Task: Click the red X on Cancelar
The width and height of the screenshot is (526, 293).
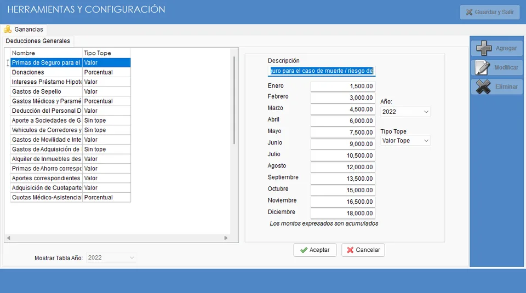Action: pos(350,250)
